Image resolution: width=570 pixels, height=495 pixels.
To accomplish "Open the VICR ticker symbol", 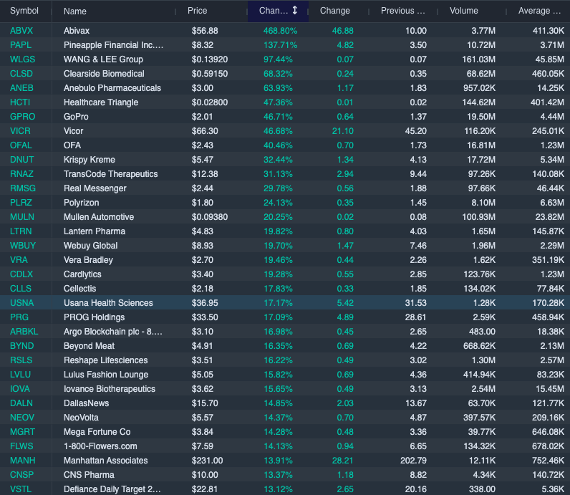I will pyautogui.click(x=20, y=131).
